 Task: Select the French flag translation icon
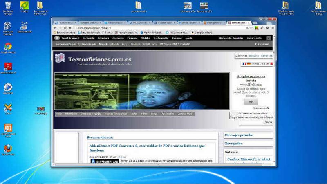pos(244,64)
